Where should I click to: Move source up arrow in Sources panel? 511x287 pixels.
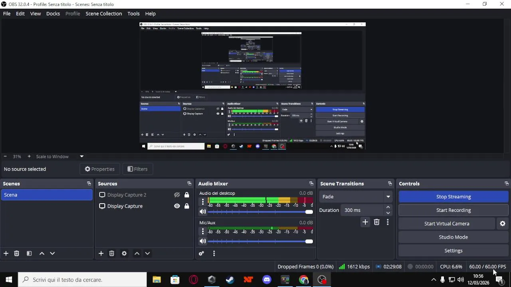point(137,254)
